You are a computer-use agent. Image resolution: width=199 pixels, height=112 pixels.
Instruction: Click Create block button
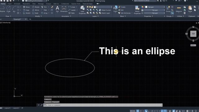[x=122, y=7]
